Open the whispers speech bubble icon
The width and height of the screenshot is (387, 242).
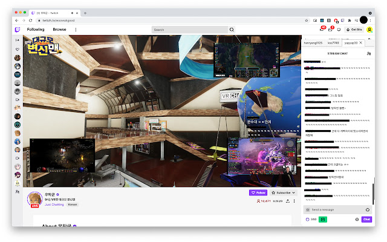[339, 30]
